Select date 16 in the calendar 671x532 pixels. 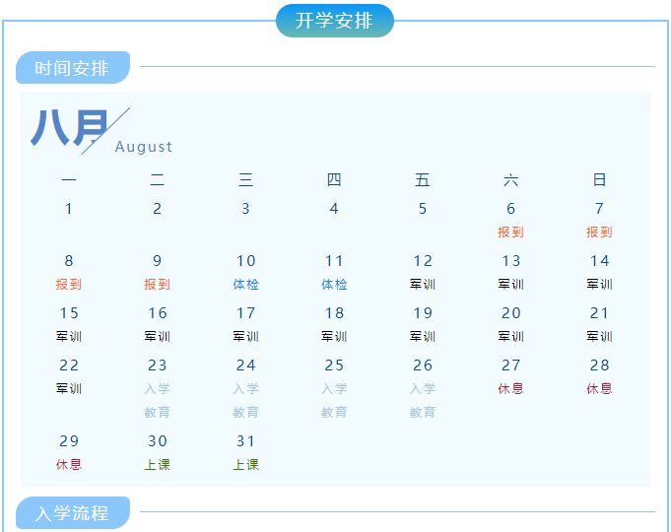point(157,313)
